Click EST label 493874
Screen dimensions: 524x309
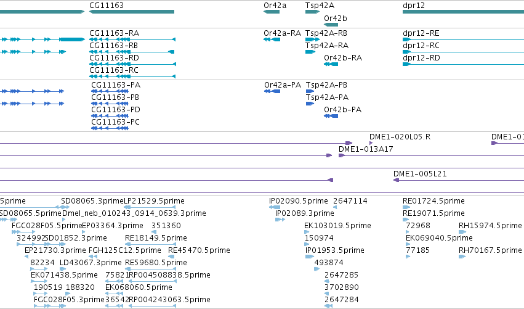click(x=329, y=263)
